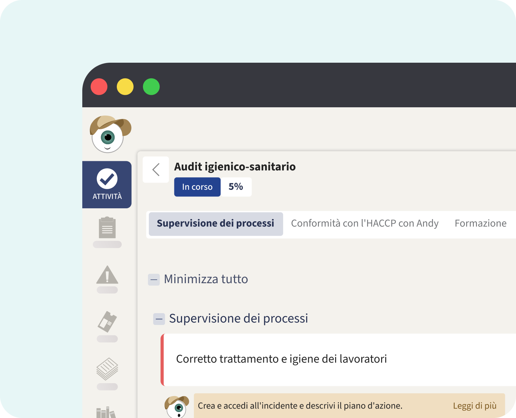Click the mascot icon beside the tip banner

click(x=177, y=407)
